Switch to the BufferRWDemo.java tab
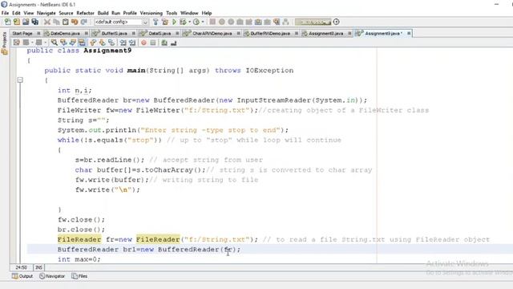This screenshot has width=513, height=289. point(270,34)
